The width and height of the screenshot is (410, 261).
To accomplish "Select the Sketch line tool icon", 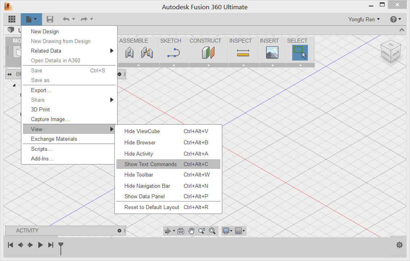I will [x=174, y=53].
